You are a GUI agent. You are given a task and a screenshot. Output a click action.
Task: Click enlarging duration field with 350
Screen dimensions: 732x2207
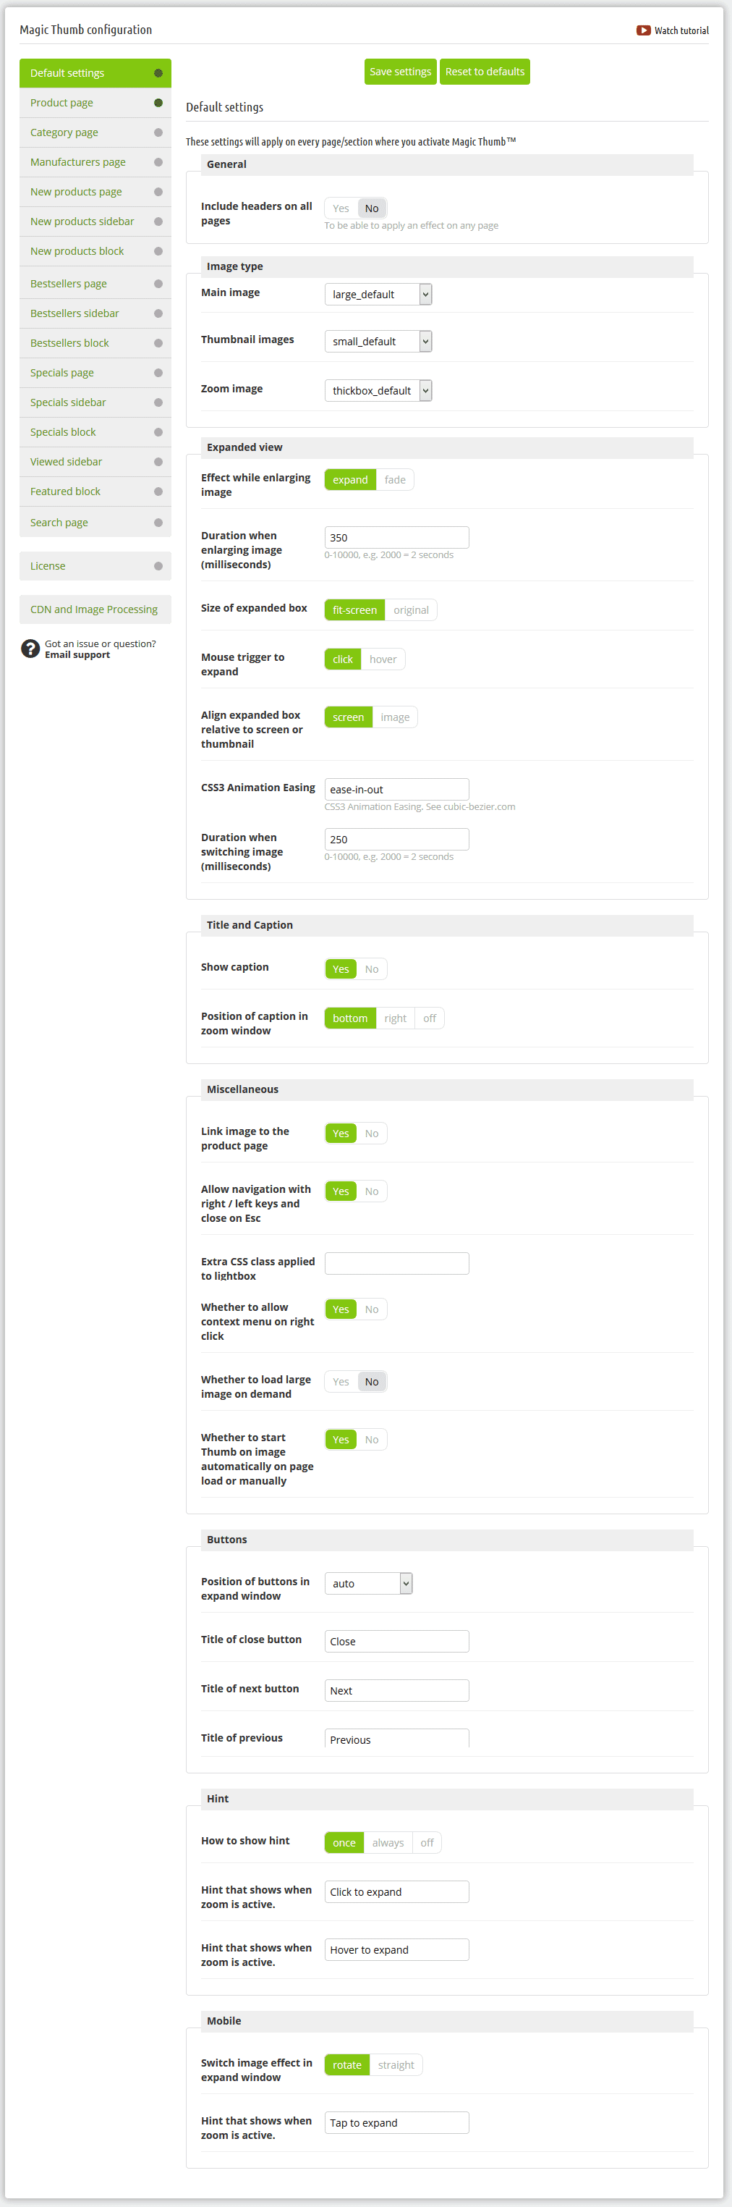coord(396,537)
